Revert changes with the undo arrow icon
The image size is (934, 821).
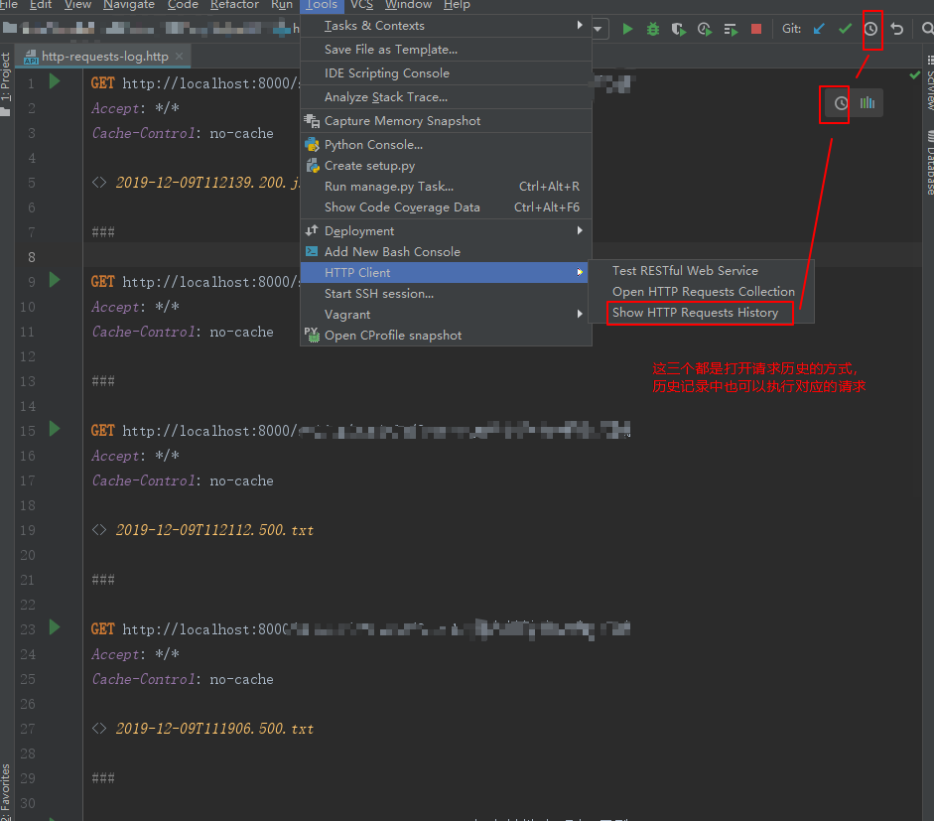point(897,29)
